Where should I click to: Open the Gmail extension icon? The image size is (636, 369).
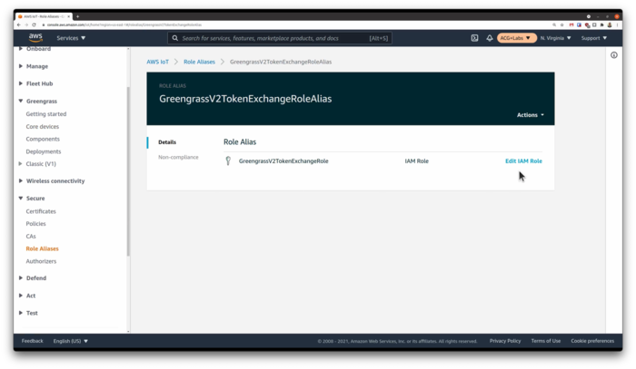point(571,24)
